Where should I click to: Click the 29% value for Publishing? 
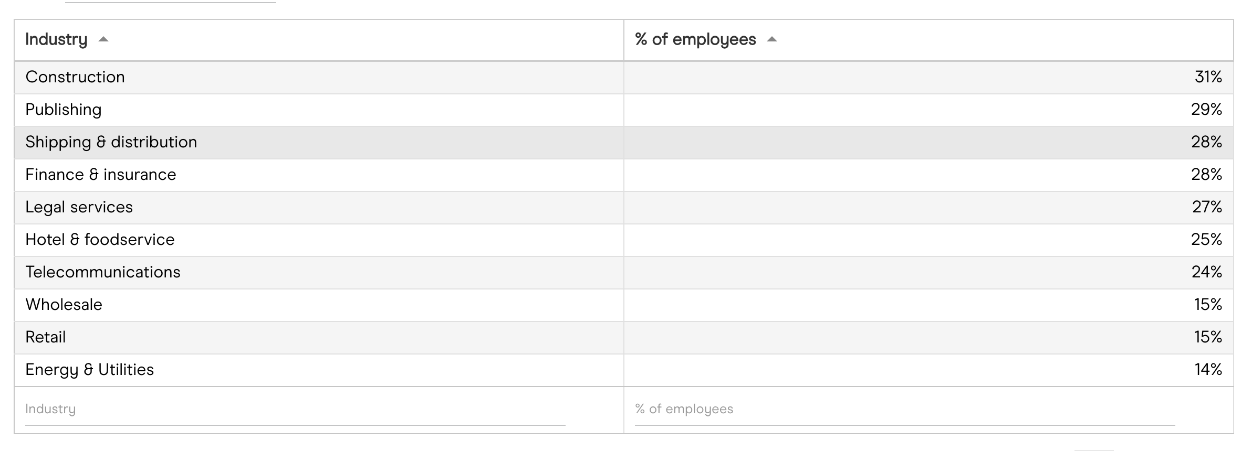1206,110
